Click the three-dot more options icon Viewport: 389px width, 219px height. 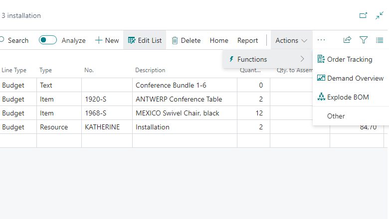[321, 40]
